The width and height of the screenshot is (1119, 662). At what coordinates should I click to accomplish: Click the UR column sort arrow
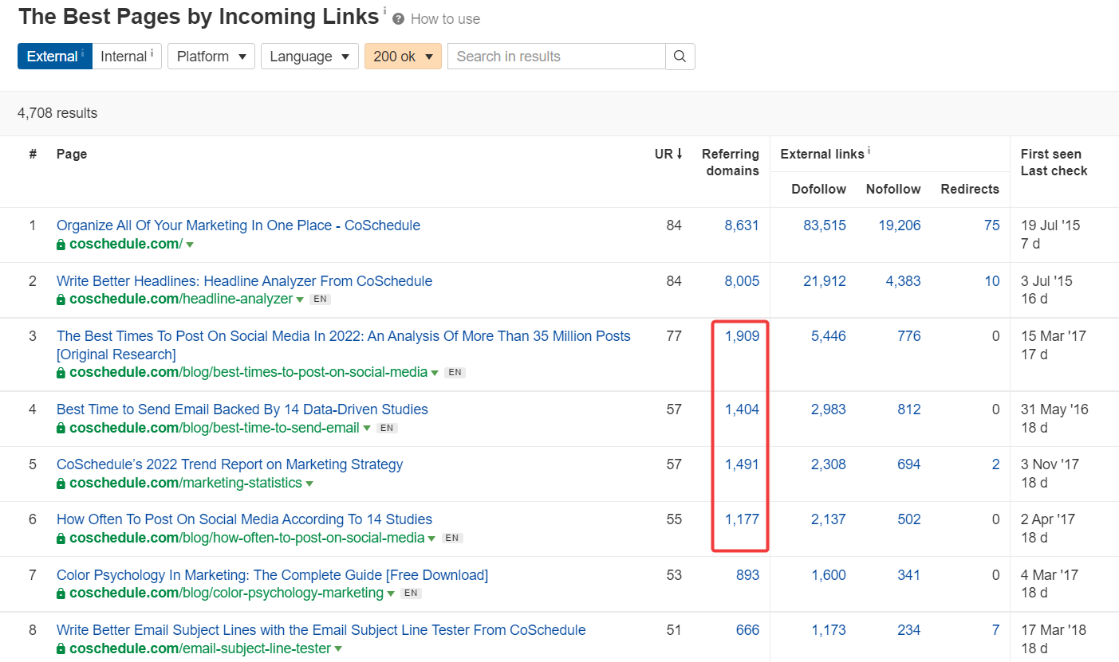[x=679, y=154]
